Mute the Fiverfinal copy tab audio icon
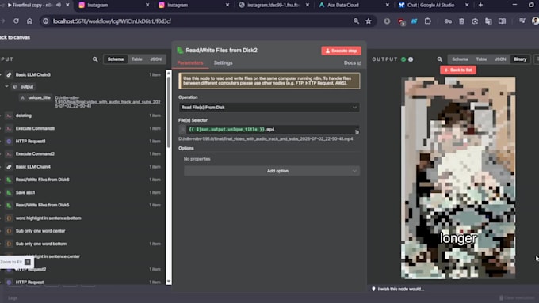 (x=59, y=6)
